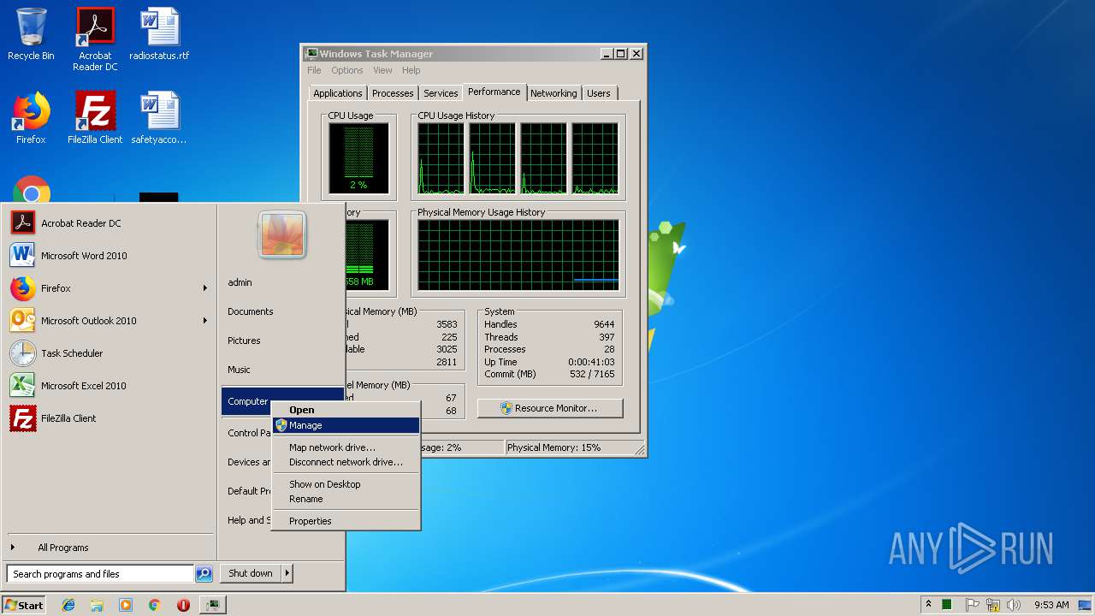The height and width of the screenshot is (616, 1095).
Task: Expand All Programs list
Action: click(x=109, y=548)
